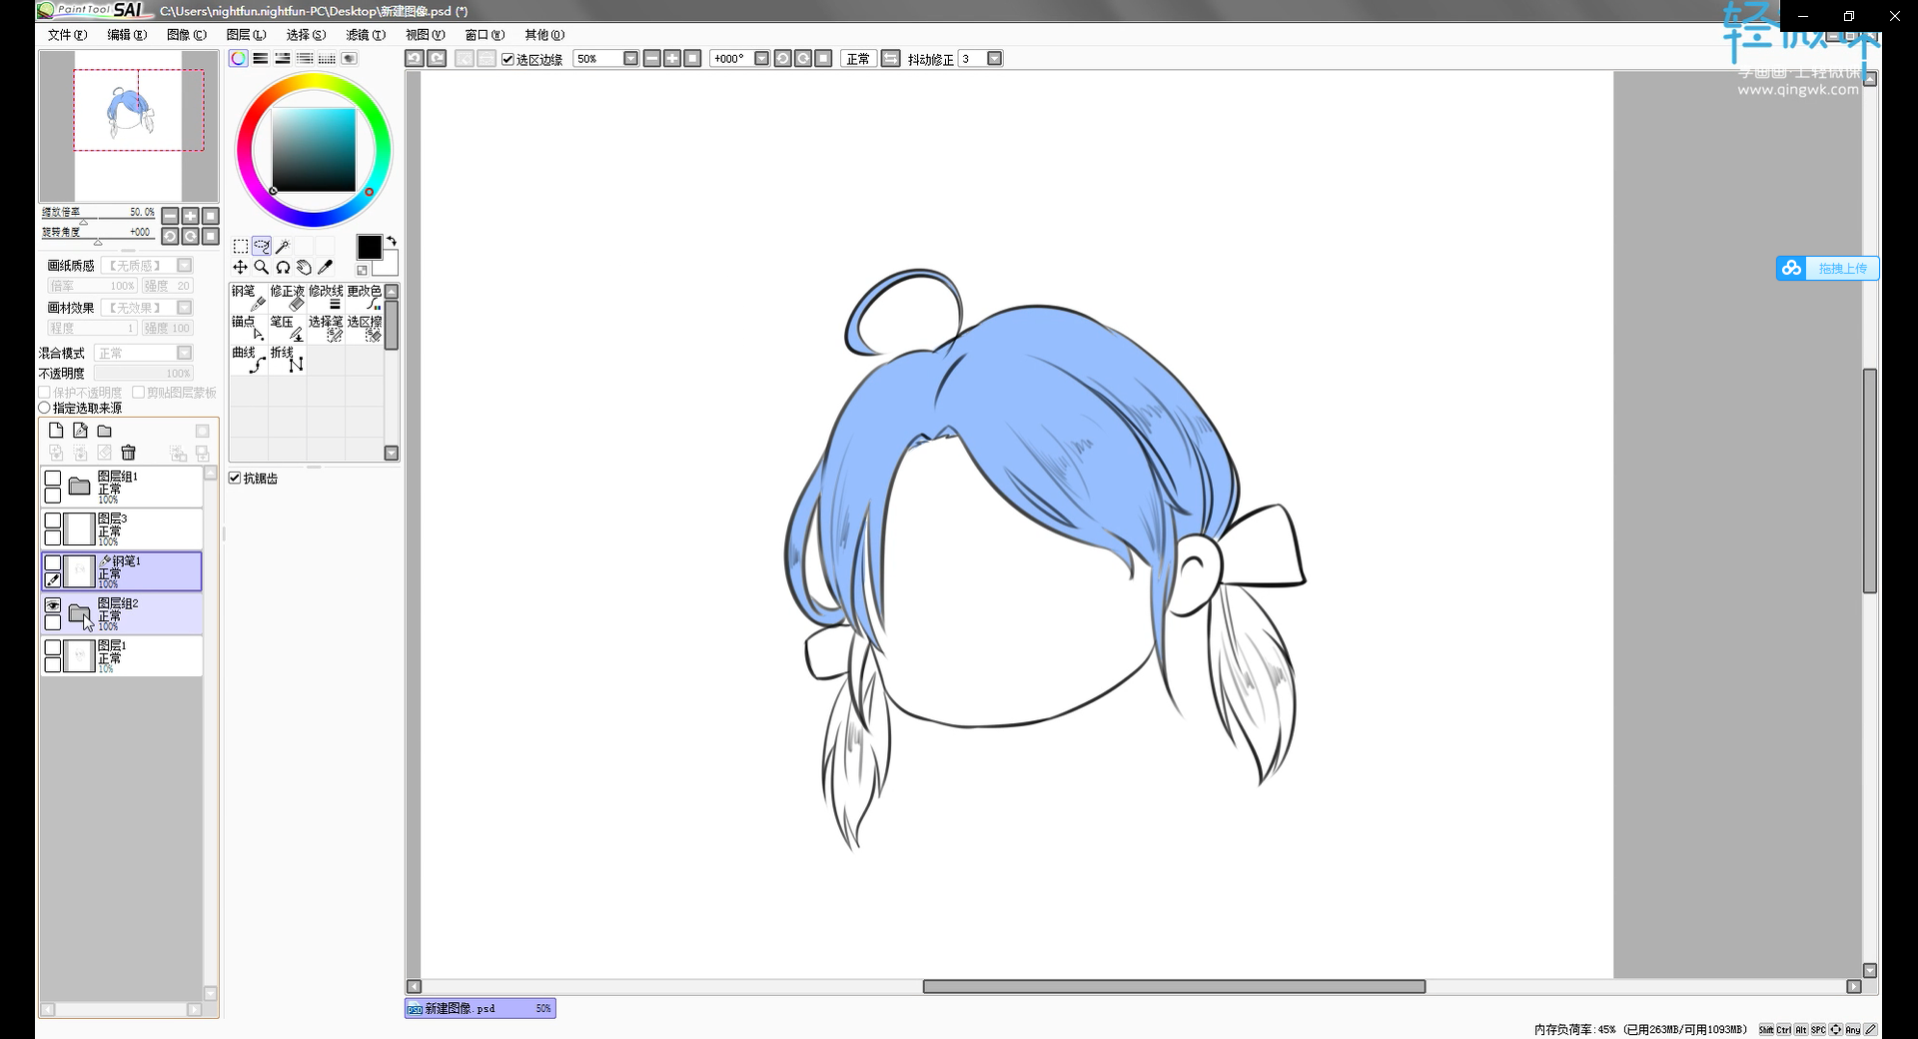Select the 锚点 anchor point tool
1918x1039 pixels.
coord(249,329)
